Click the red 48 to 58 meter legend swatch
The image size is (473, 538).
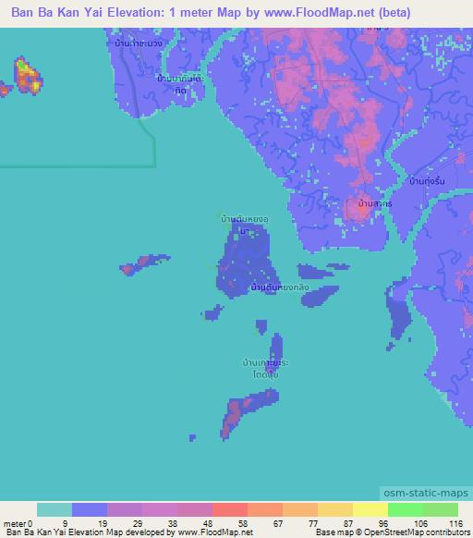pos(230,509)
